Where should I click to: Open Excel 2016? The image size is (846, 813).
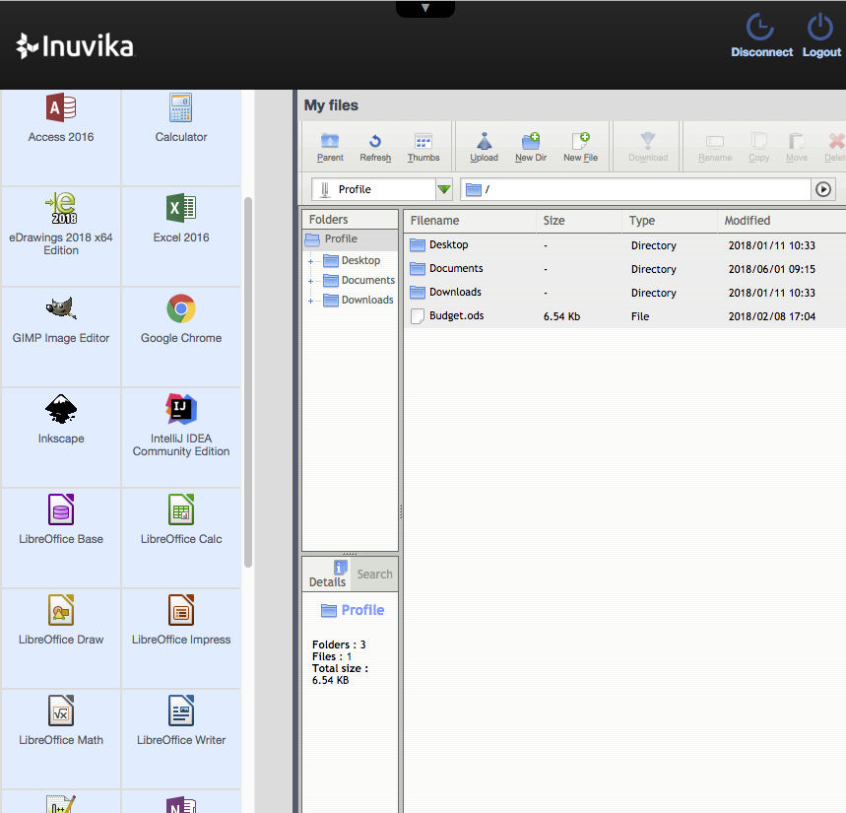(181, 218)
